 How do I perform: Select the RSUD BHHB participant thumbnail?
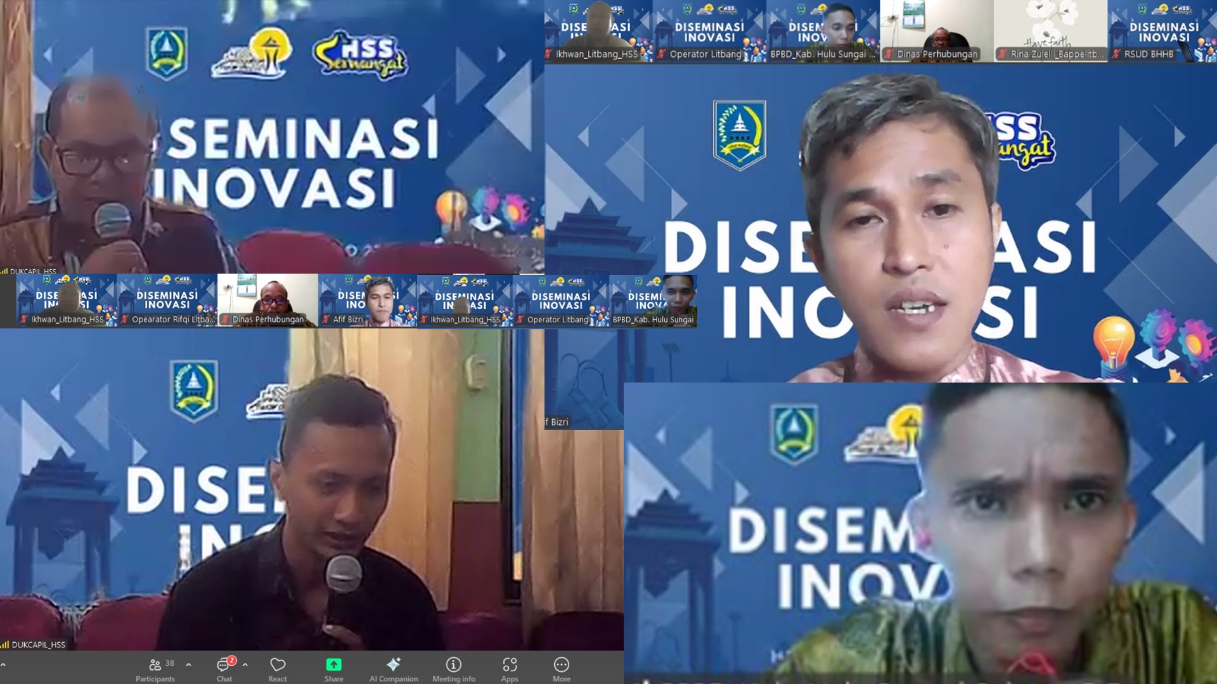1164,31
